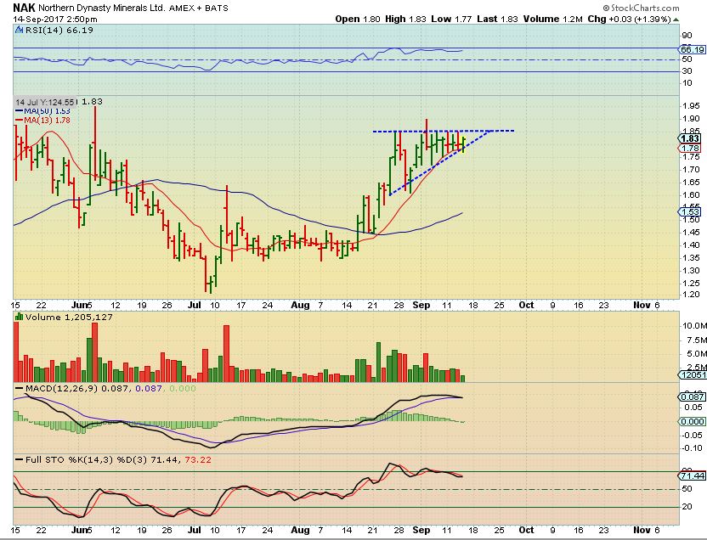Click the Aug label under the stochastic panel
The width and height of the screenshot is (707, 540).
point(300,530)
